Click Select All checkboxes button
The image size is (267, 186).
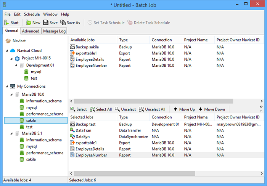[92, 109]
